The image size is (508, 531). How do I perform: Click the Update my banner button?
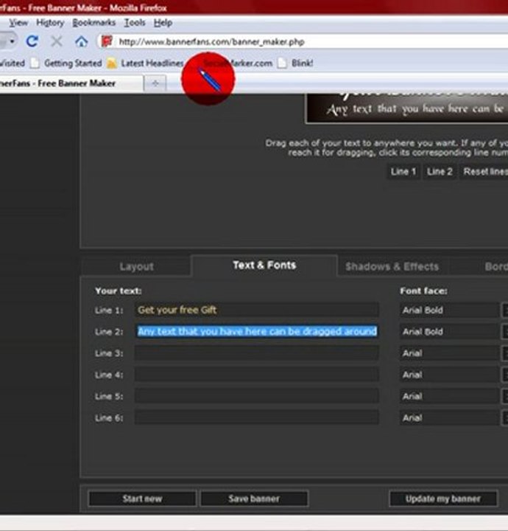point(443,499)
